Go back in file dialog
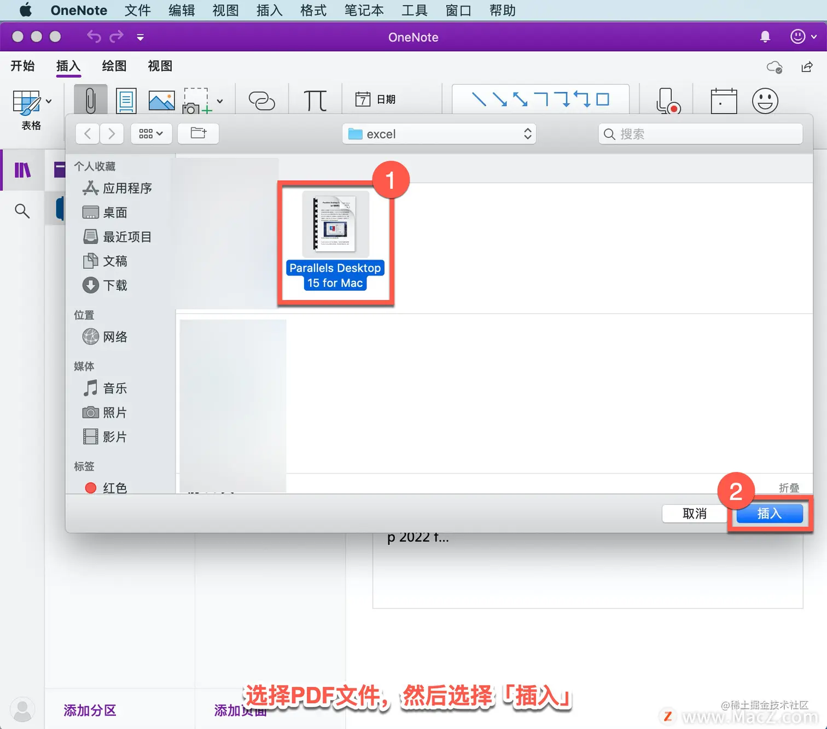The image size is (827, 729). tap(88, 134)
